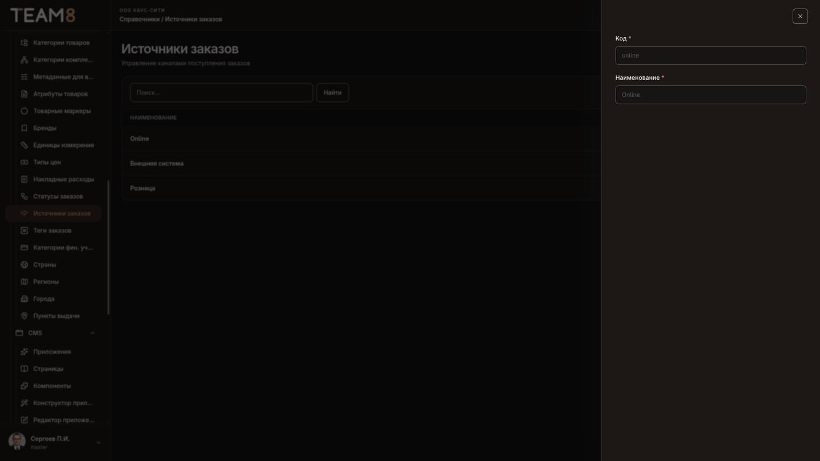
Task: Select the Внешняя система row
Action: click(361, 163)
